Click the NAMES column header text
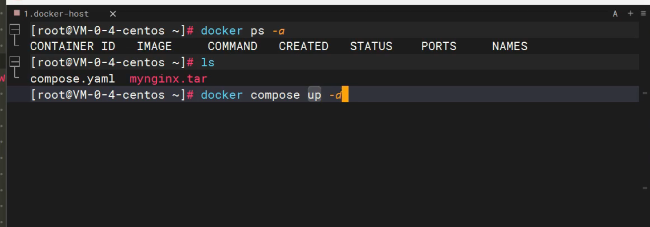 tap(509, 46)
